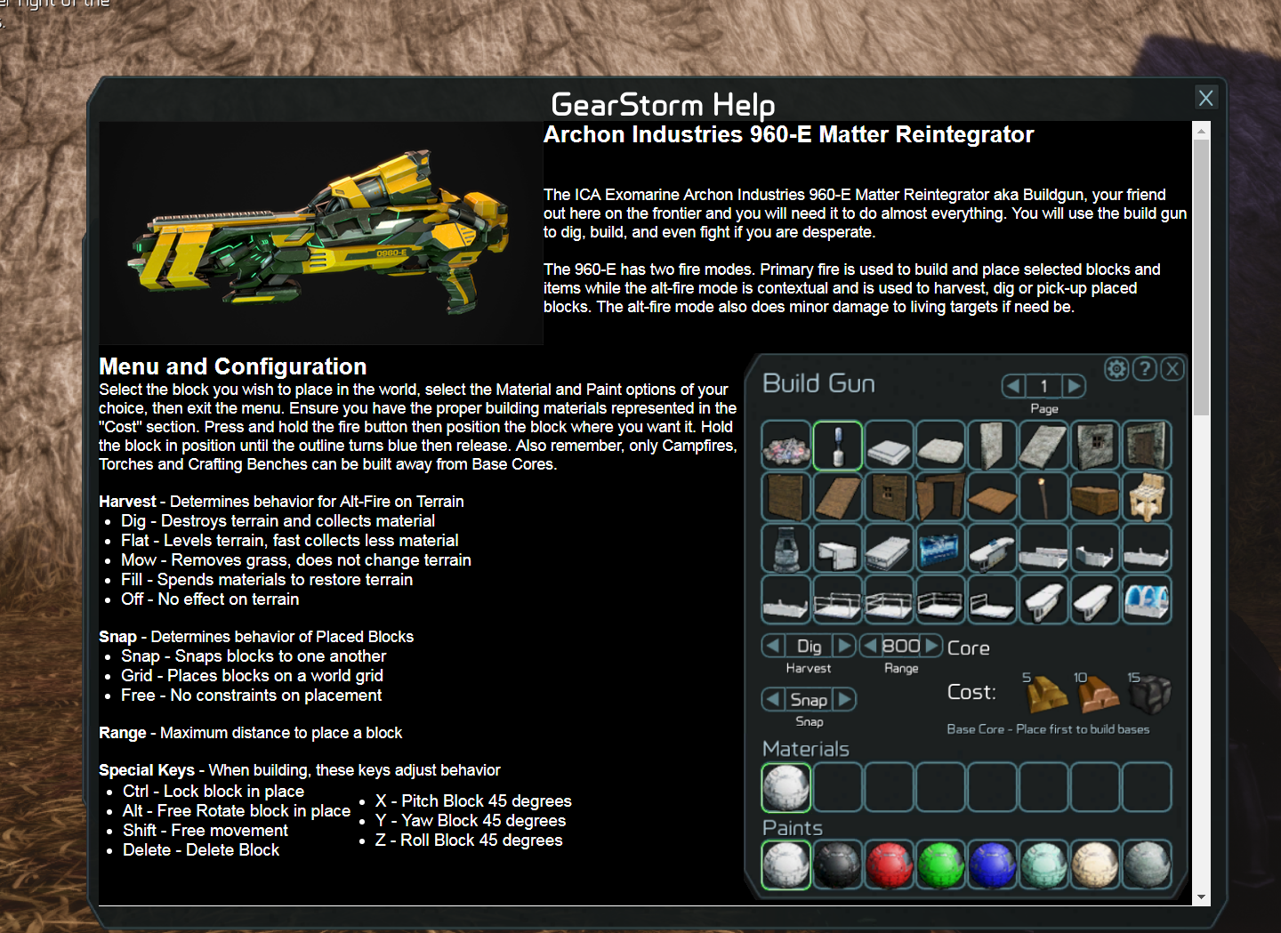The width and height of the screenshot is (1281, 933).
Task: Select the torch block
Action: pos(1044,496)
